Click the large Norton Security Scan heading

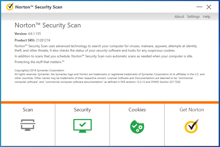coord(48,26)
